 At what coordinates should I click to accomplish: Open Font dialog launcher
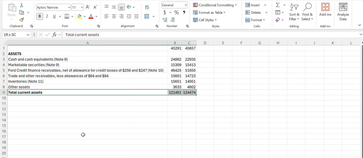[x=98, y=26]
